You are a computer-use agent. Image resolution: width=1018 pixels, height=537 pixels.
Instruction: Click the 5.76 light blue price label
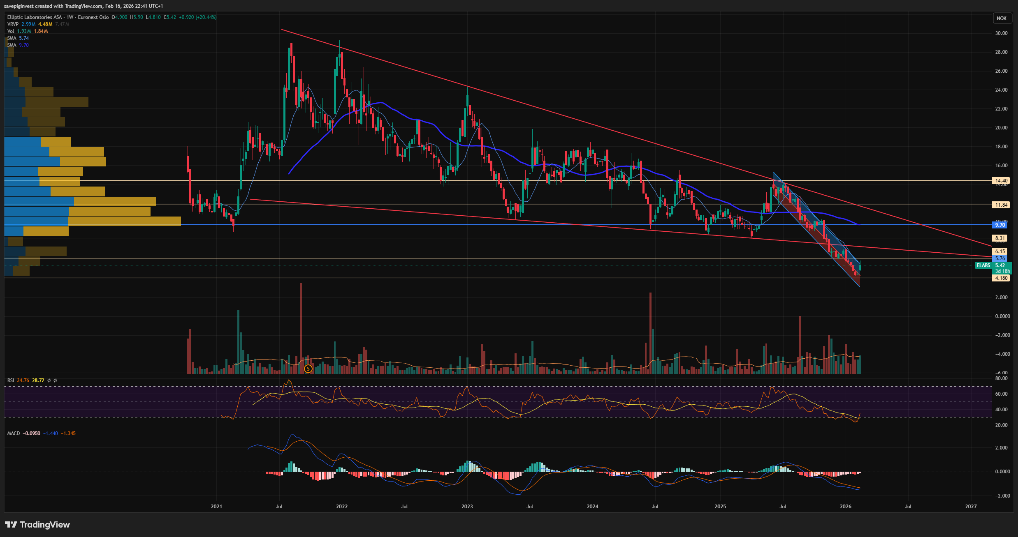999,258
